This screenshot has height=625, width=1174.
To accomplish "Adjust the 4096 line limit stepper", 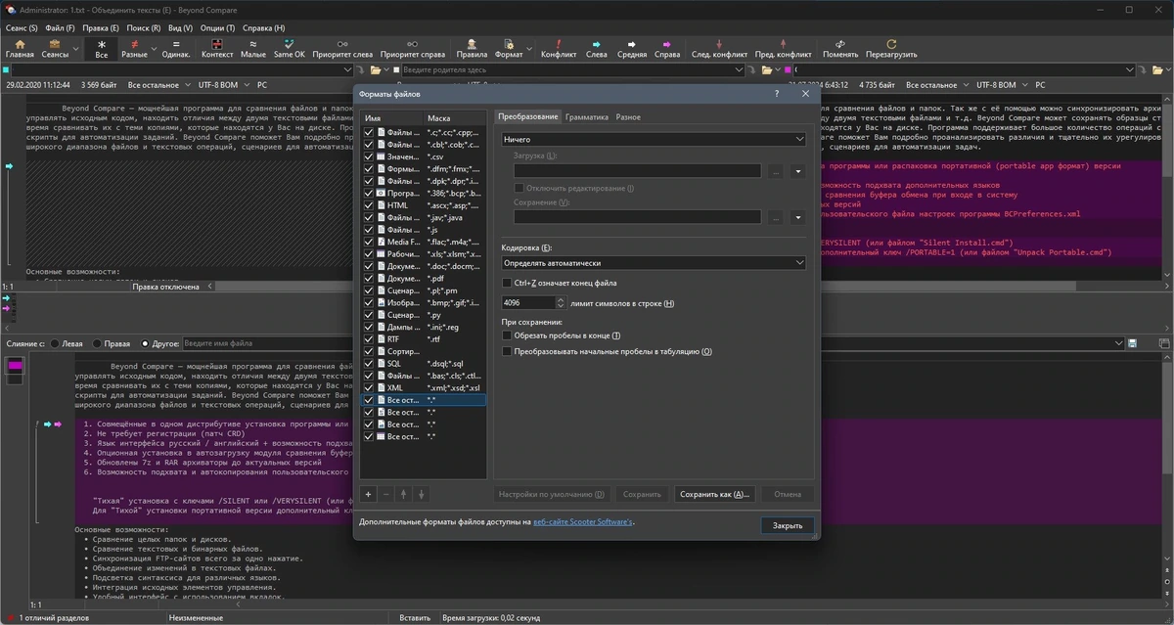I will click(561, 303).
